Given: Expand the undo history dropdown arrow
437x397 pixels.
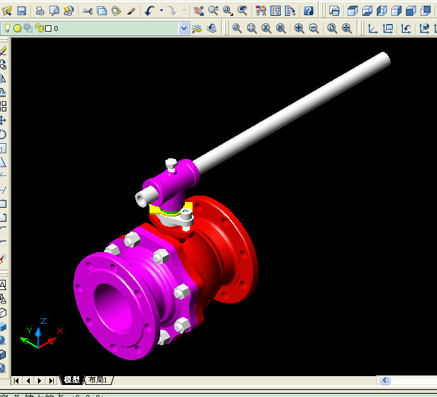Looking at the screenshot, I should 161,11.
